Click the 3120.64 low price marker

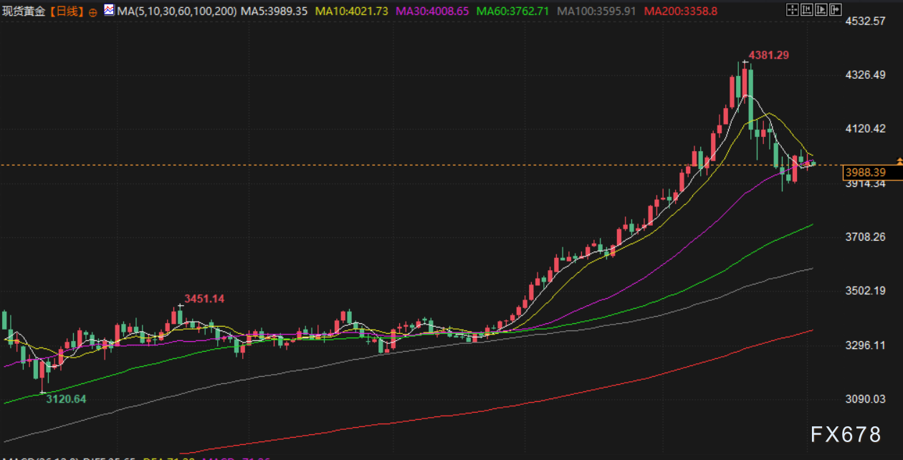click(66, 399)
